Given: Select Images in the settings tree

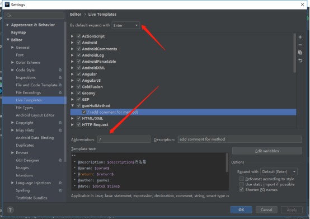Looking at the screenshot, I should (22, 168).
